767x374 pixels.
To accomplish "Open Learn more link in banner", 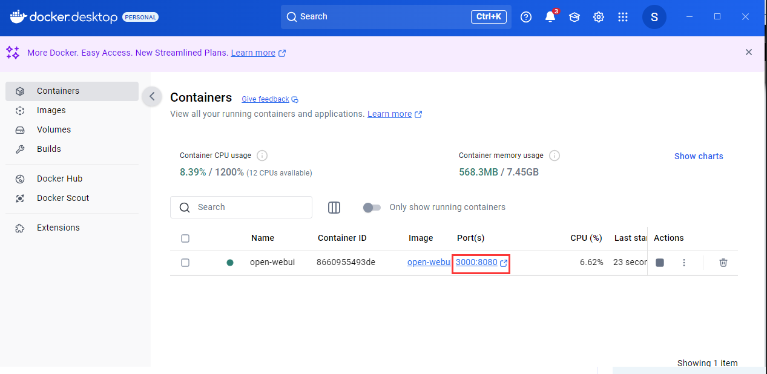I will pos(258,53).
